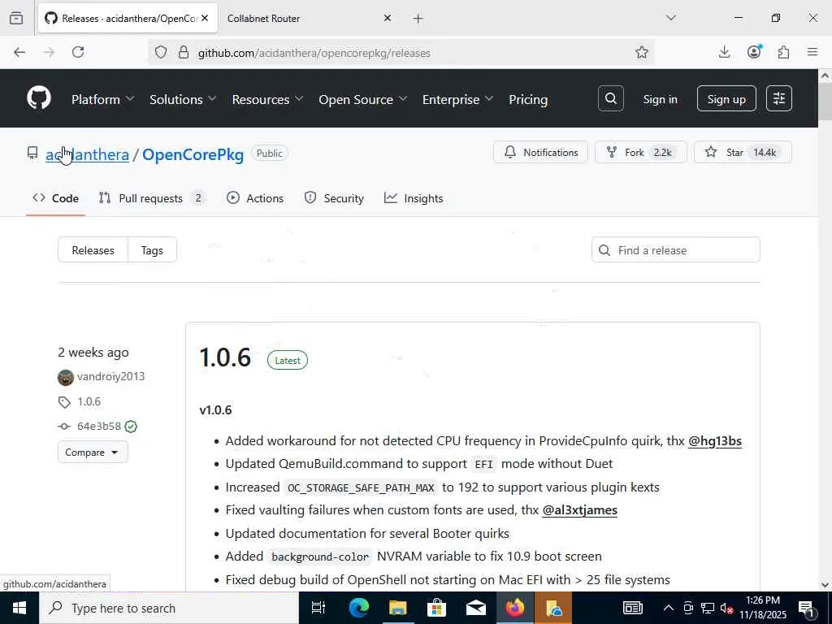Open Mail app from taskbar
Screen dimensions: 832x624
(x=476, y=608)
